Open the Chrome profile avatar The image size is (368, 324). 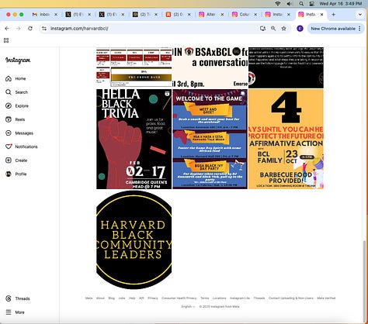(300, 29)
